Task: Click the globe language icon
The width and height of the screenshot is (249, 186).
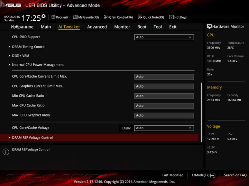Action: [x=53, y=17]
